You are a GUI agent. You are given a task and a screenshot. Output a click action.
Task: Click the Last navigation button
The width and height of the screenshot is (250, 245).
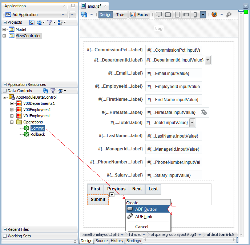pos(153,189)
